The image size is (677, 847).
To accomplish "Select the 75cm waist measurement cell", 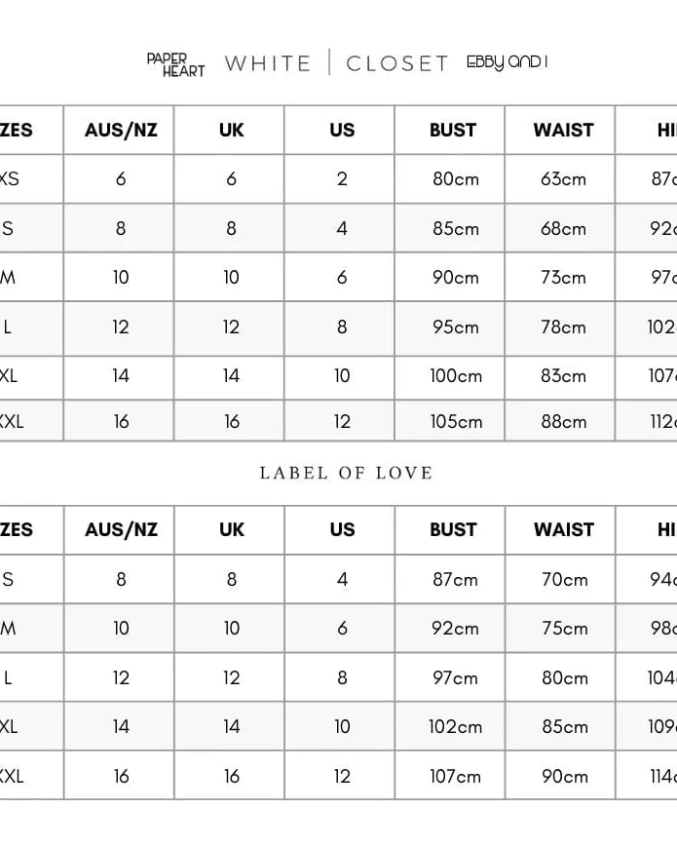I will click(565, 629).
